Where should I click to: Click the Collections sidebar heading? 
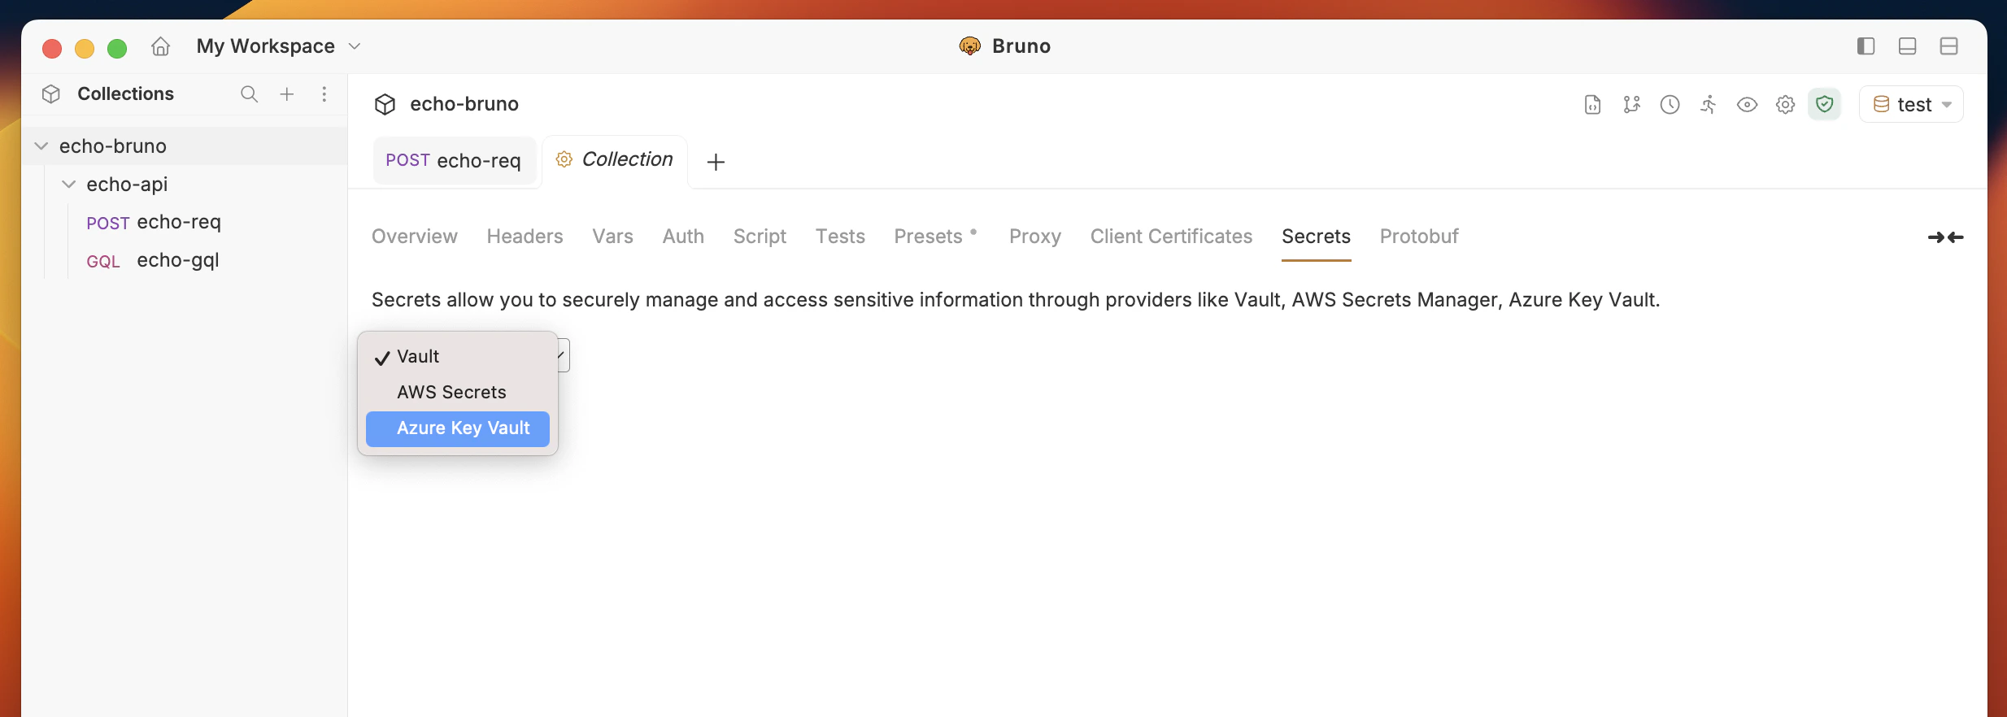[x=126, y=94]
